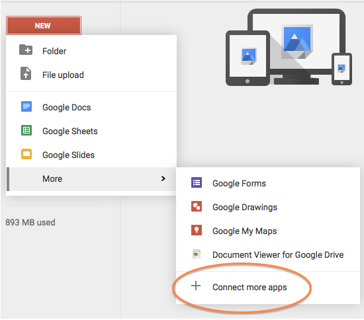Create a new Google Docs document

click(x=91, y=107)
